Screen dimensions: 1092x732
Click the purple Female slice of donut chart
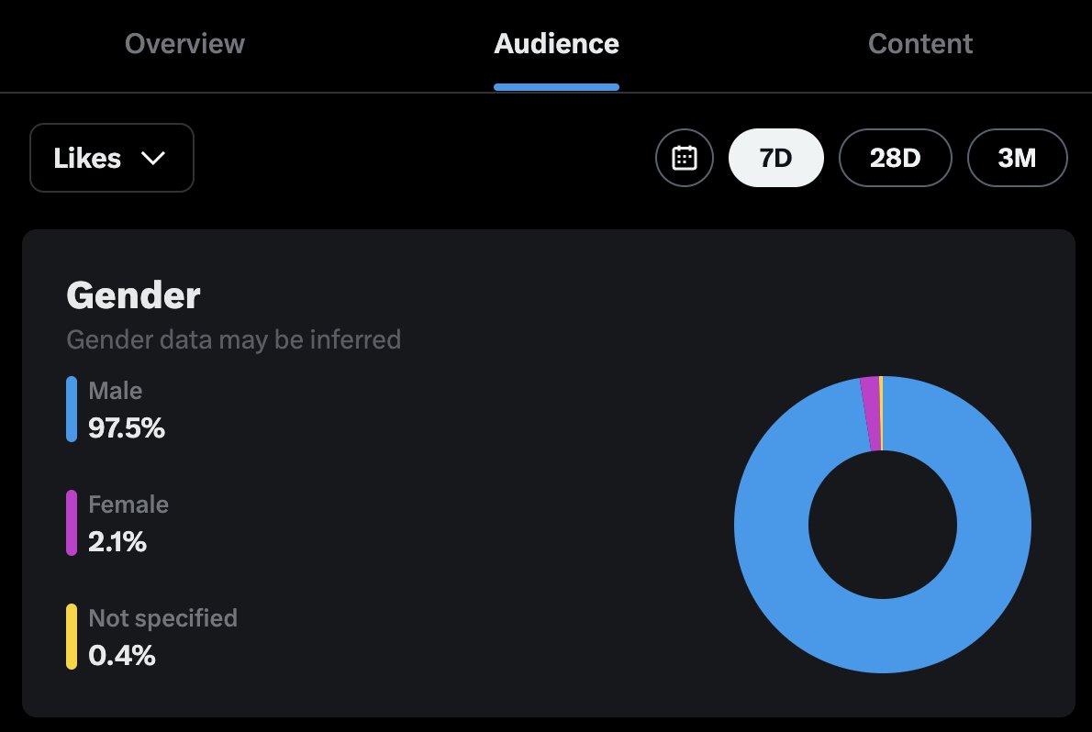871,414
